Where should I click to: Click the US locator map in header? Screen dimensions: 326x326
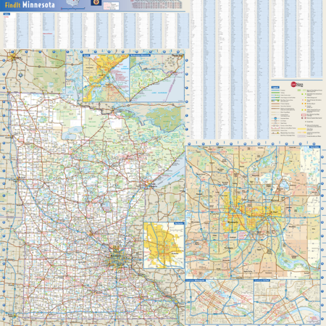[72, 3]
